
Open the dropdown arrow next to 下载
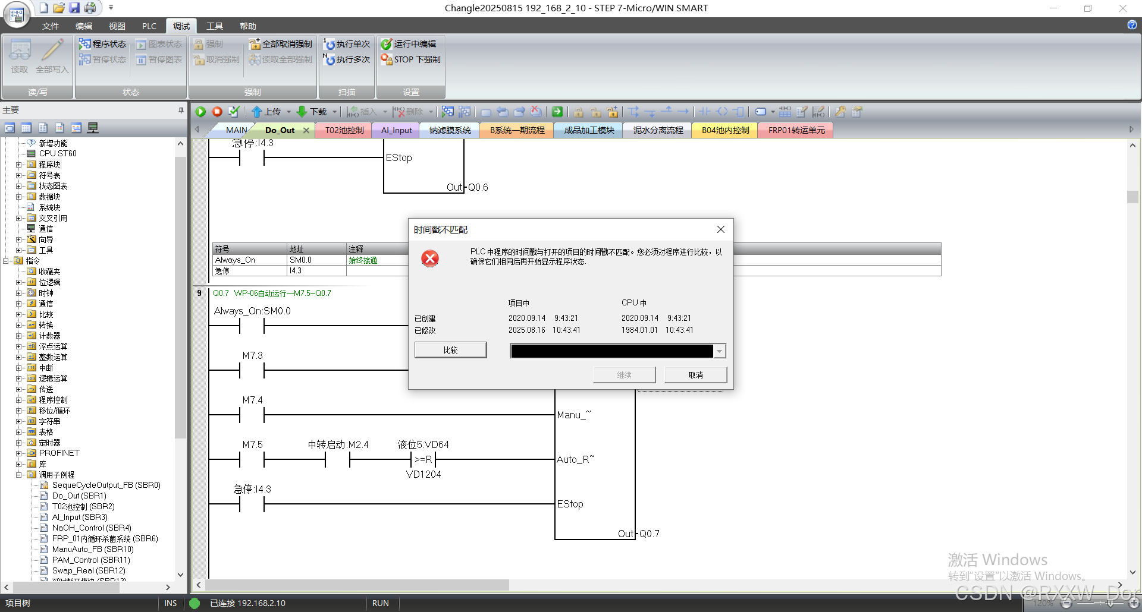335,112
